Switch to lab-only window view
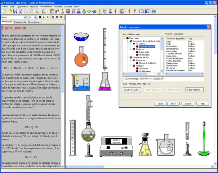Image resolution: width=218 pixels, height=173 pixels. (x=141, y=12)
